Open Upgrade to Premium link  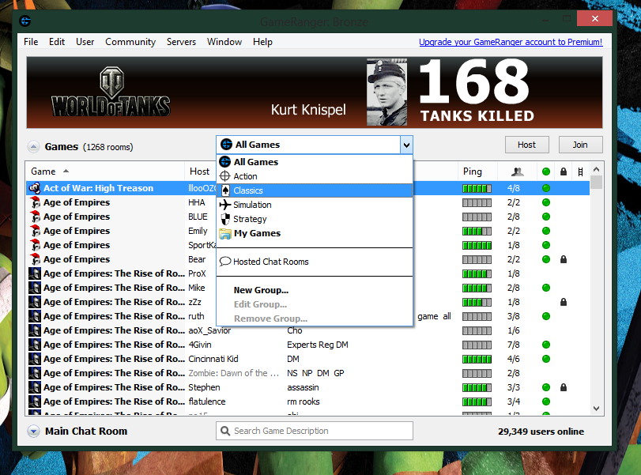[511, 42]
